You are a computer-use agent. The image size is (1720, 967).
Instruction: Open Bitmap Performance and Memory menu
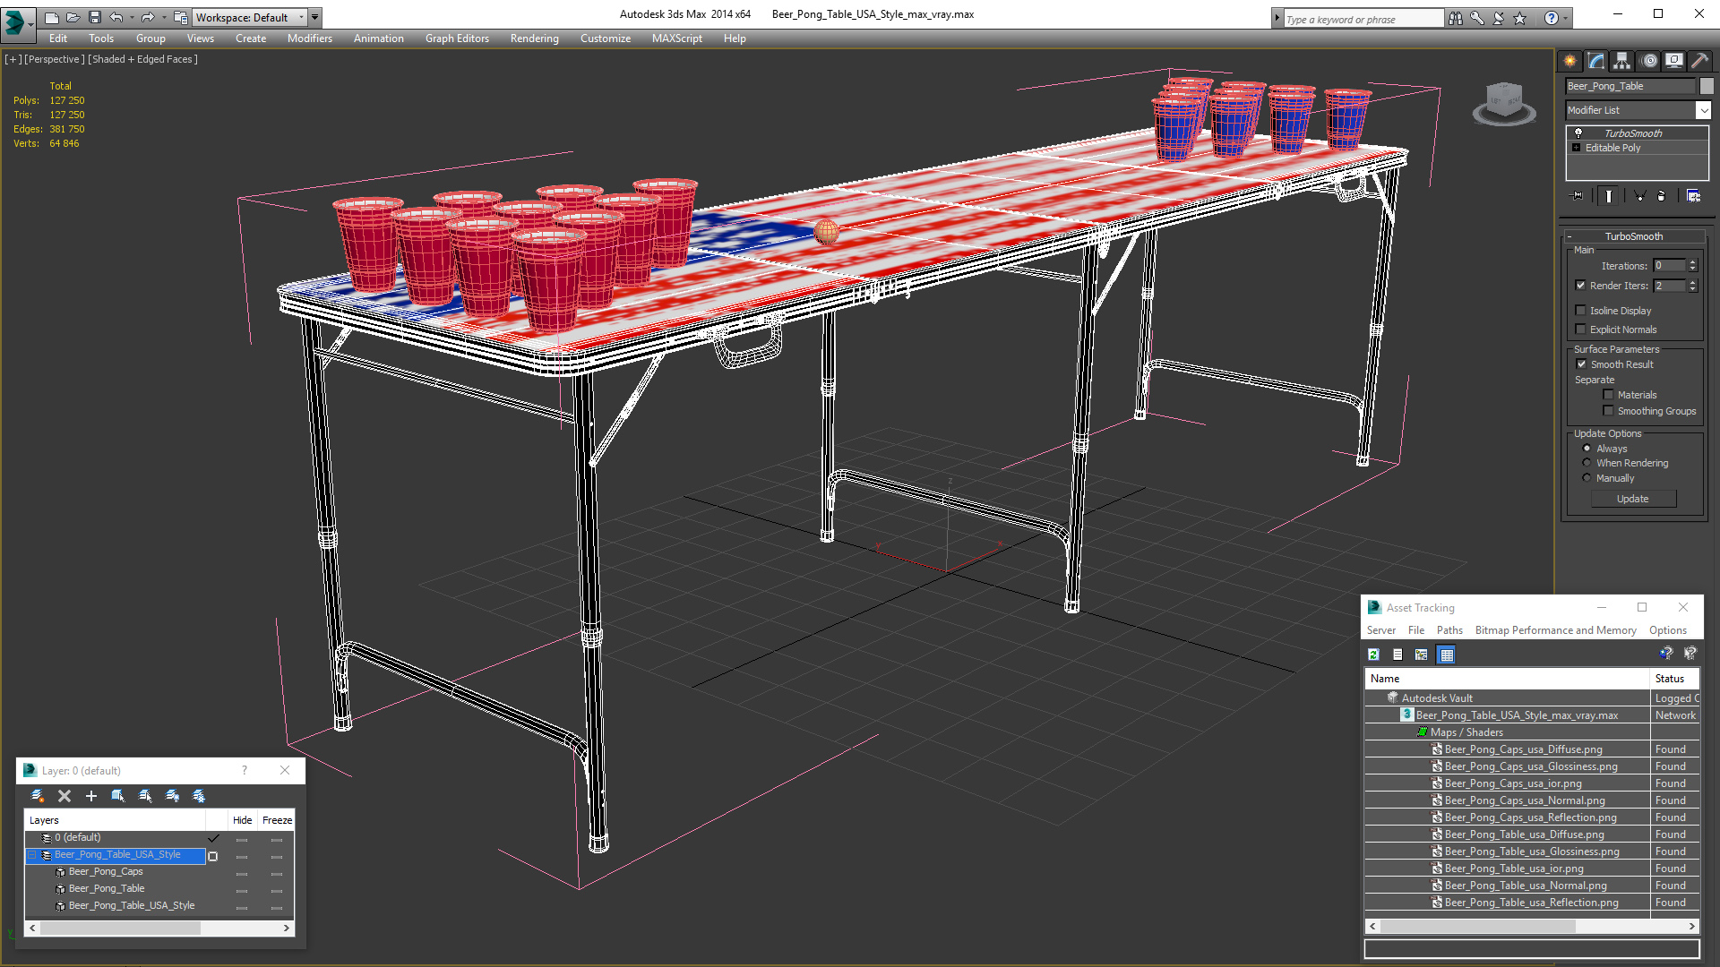(1555, 630)
